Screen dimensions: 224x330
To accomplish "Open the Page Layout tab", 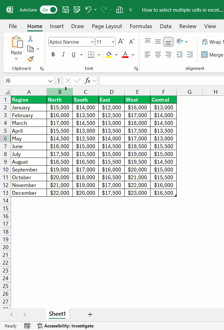I will pos(107,26).
